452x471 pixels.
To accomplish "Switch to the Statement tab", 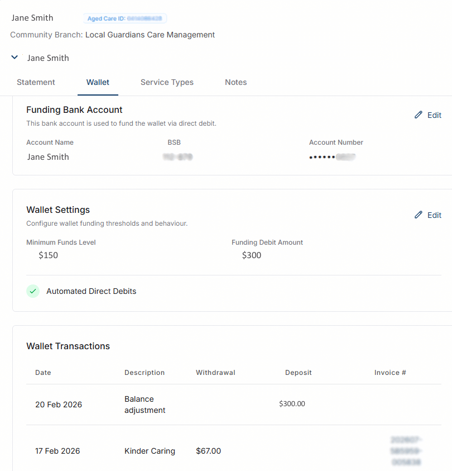I will 36,82.
